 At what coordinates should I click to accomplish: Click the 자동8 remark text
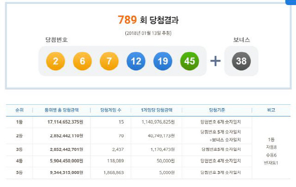click(271, 147)
